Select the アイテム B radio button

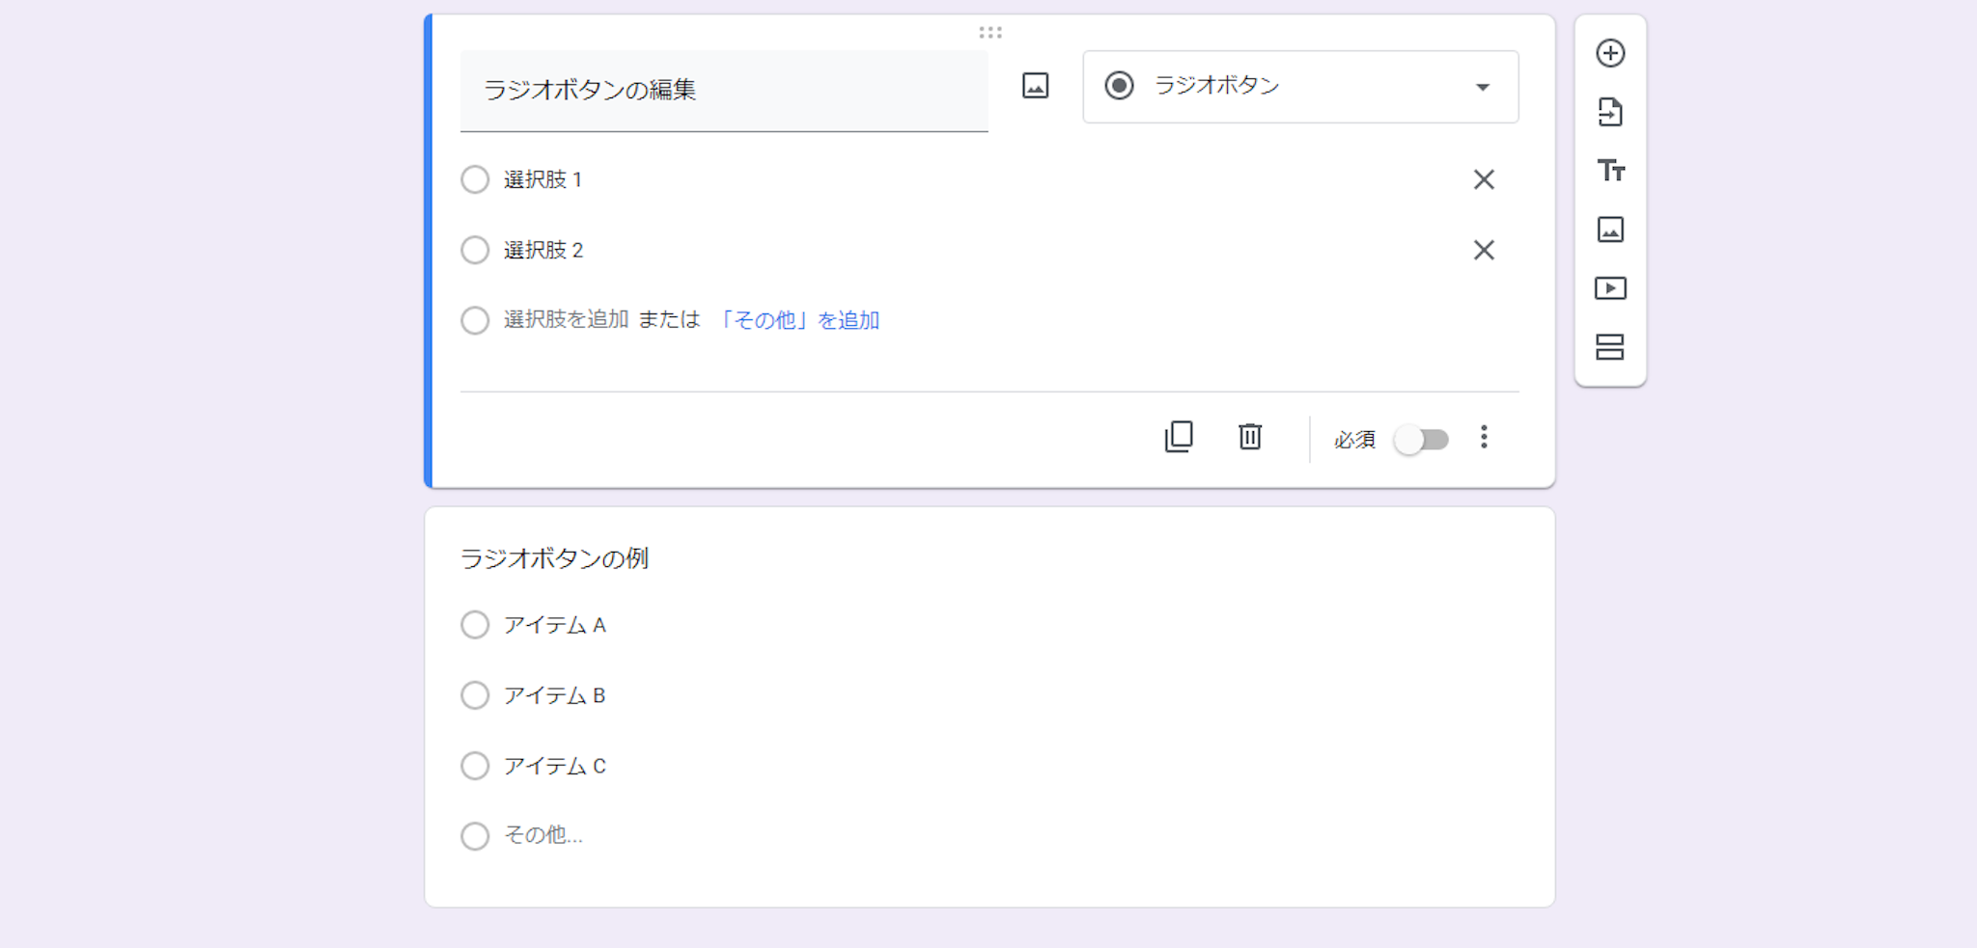pos(475,695)
